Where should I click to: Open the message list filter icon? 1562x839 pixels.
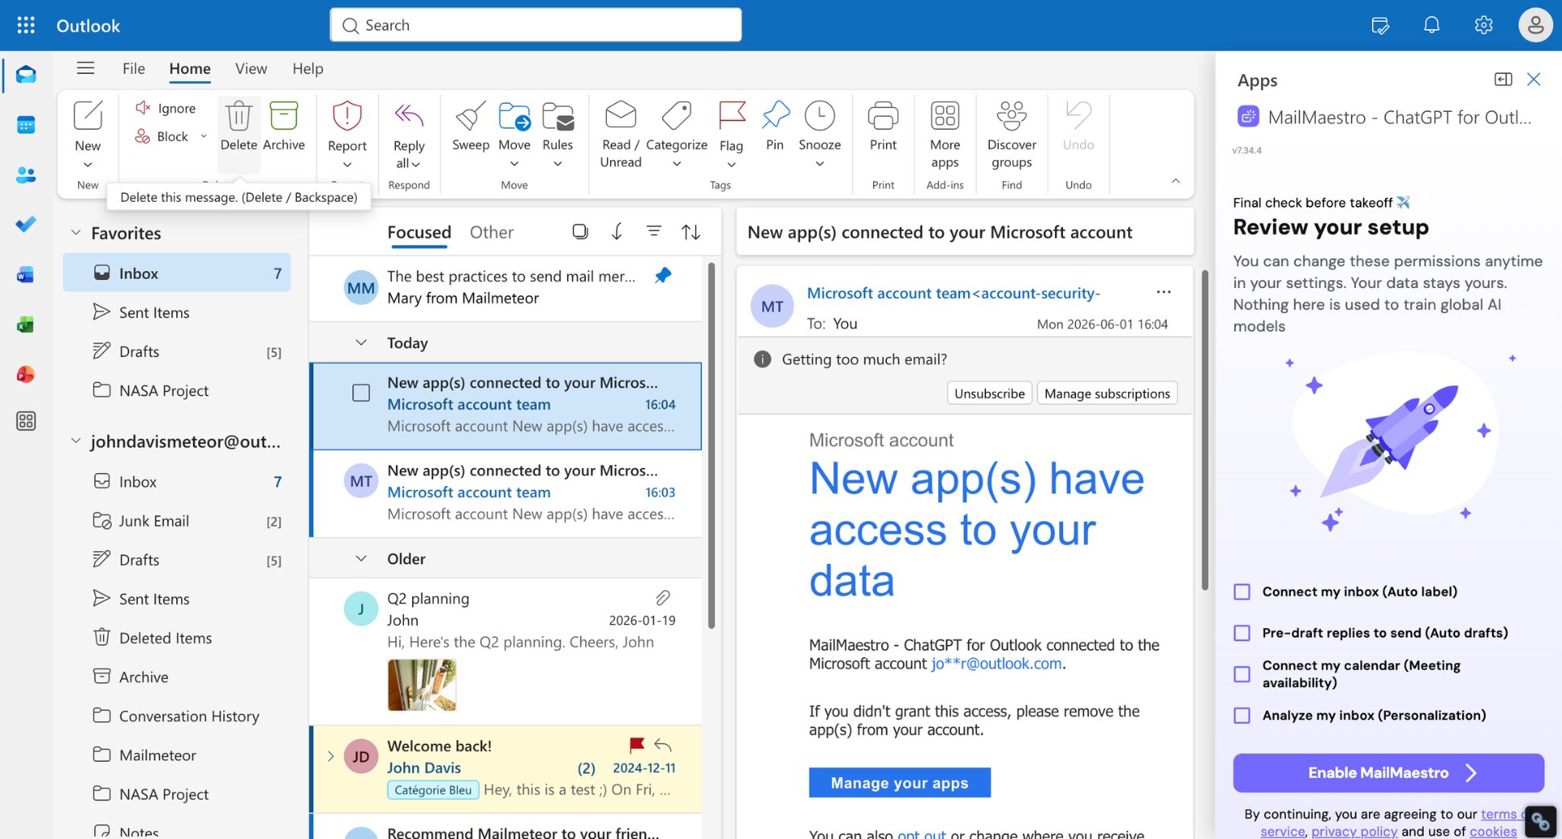[x=653, y=232]
